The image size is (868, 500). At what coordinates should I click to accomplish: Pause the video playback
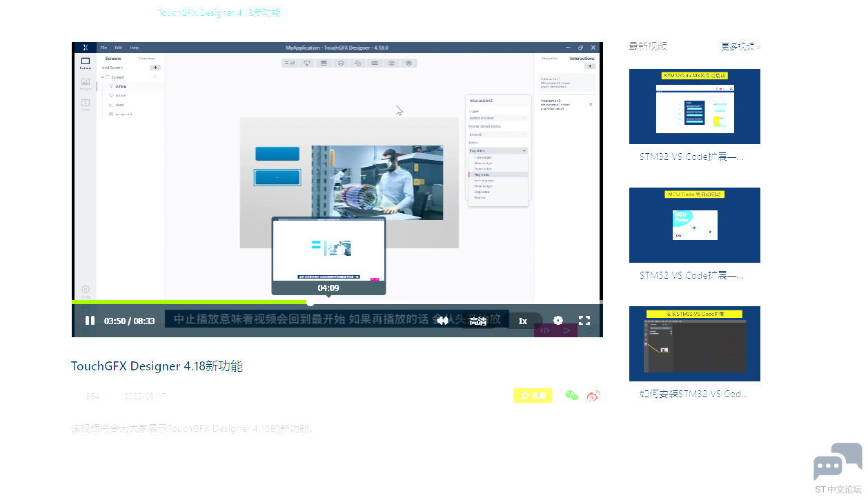pyautogui.click(x=90, y=321)
